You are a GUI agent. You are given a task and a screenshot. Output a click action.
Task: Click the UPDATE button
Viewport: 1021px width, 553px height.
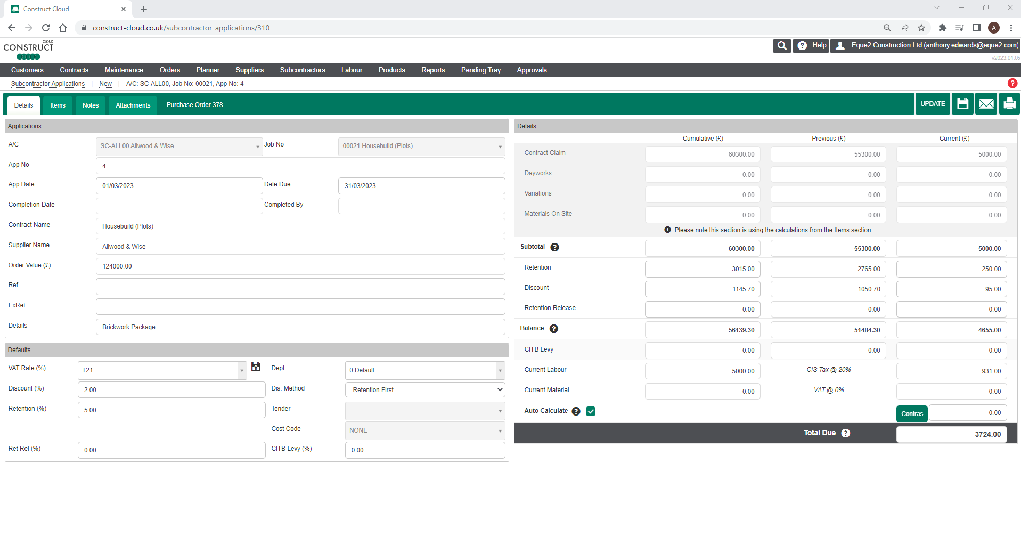pos(933,104)
